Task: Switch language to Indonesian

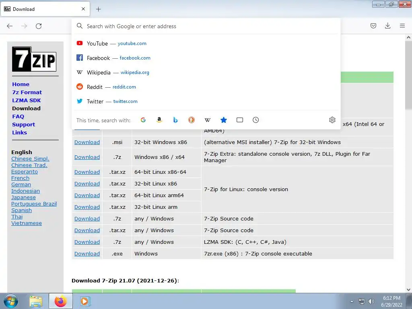Action: (x=25, y=191)
